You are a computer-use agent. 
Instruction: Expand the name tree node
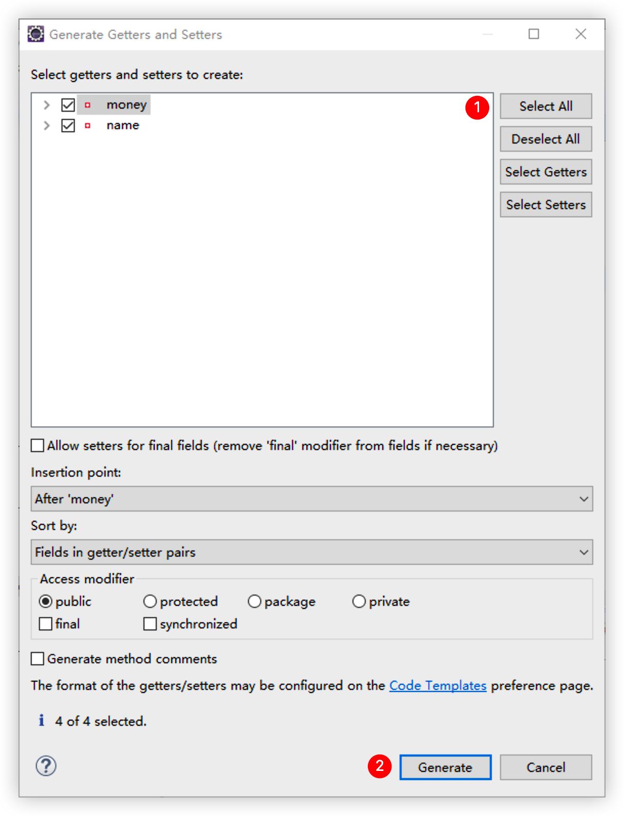tap(47, 126)
